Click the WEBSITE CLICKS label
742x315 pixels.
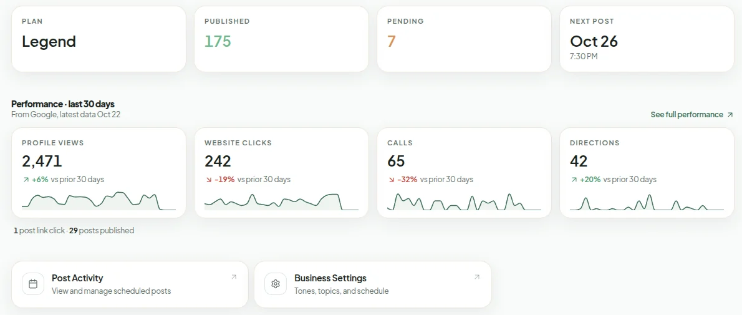238,143
